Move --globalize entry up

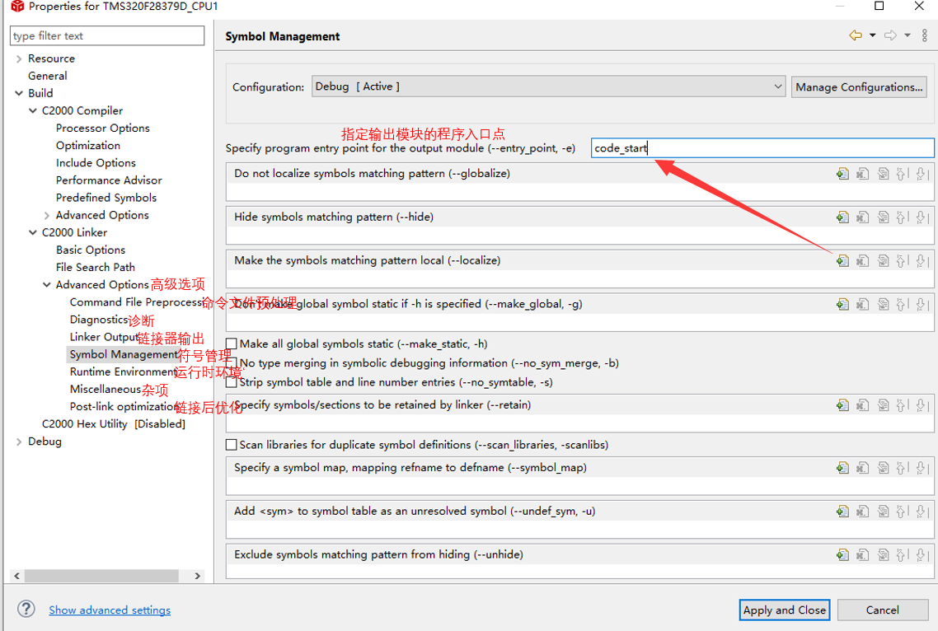(902, 174)
